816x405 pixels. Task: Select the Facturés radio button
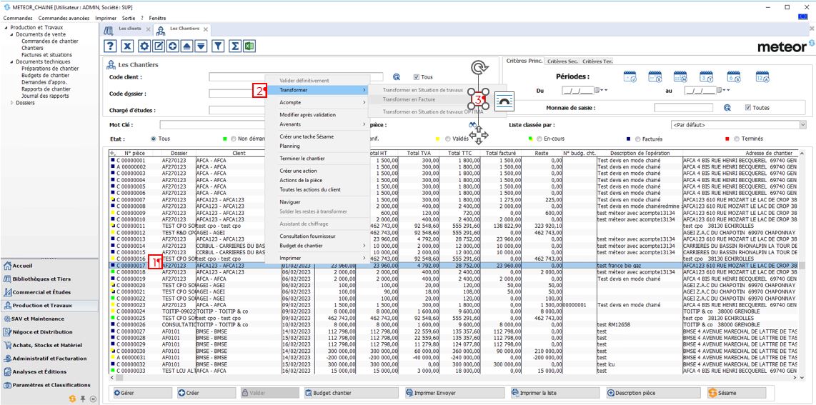[637, 139]
